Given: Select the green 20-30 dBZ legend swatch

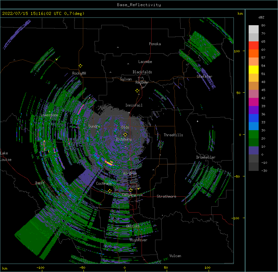Looking at the screenshot, I should pos(253,134).
